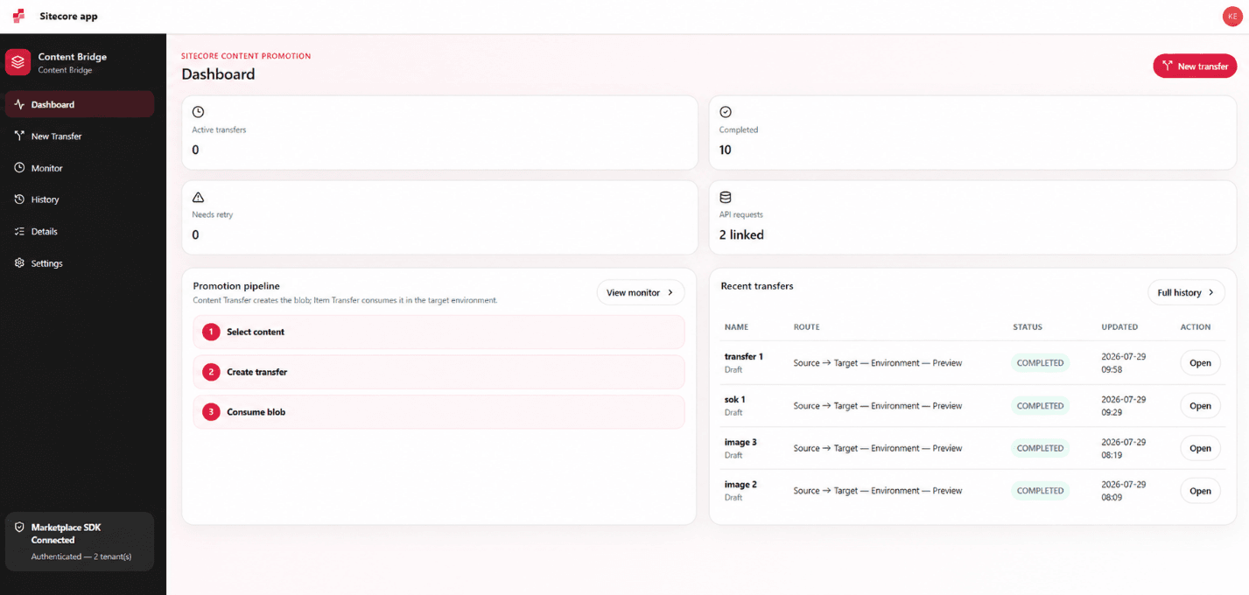Click the STATUS column header
Image resolution: width=1249 pixels, height=595 pixels.
(x=1028, y=327)
